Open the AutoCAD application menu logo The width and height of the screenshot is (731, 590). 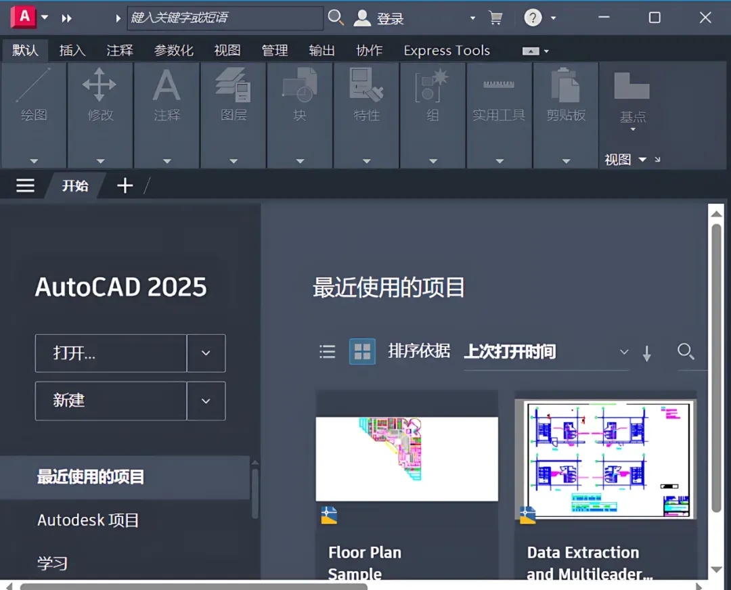(23, 17)
